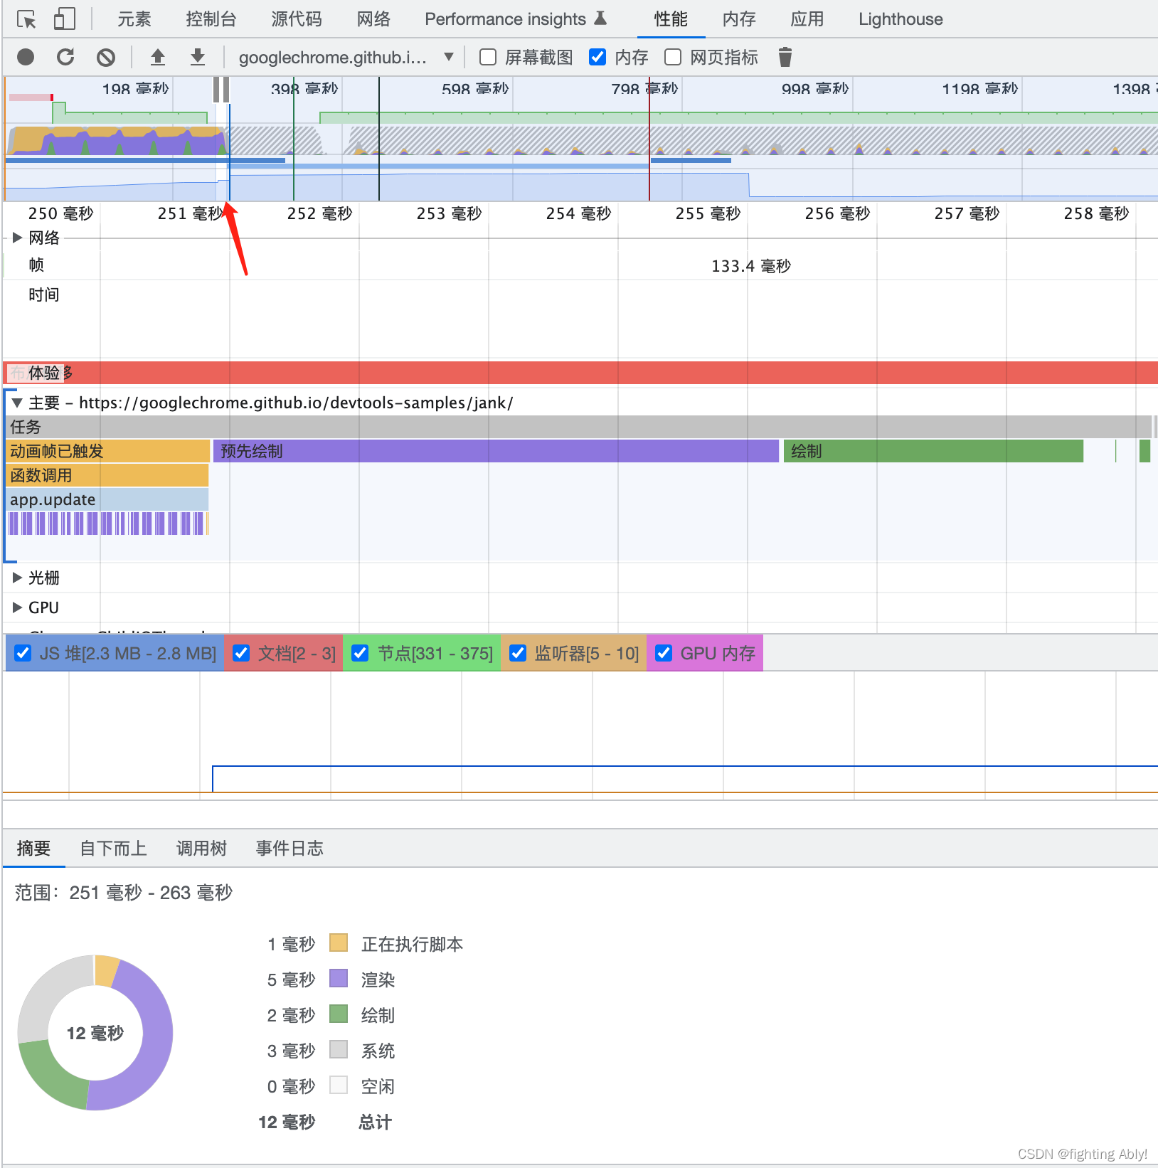Open the 自下而上 bottom-up tab
Viewport: 1158px width, 1168px height.
point(113,848)
